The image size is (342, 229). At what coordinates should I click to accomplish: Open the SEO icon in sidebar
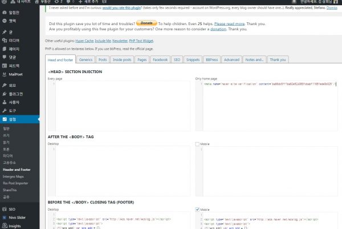click(5, 209)
